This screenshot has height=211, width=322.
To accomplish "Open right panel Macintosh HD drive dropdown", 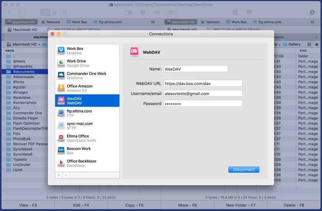I will coord(187,30).
